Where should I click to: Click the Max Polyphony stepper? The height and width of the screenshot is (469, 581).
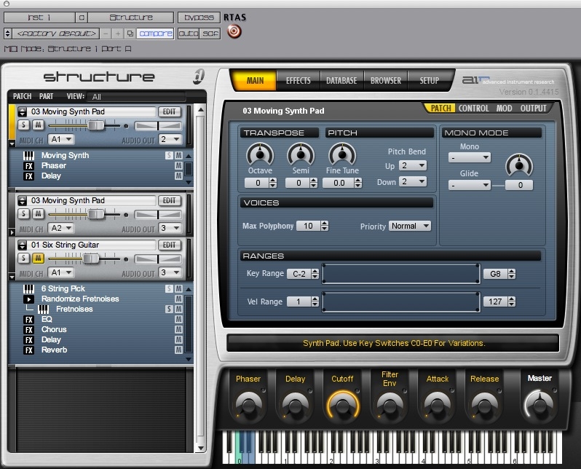325,226
